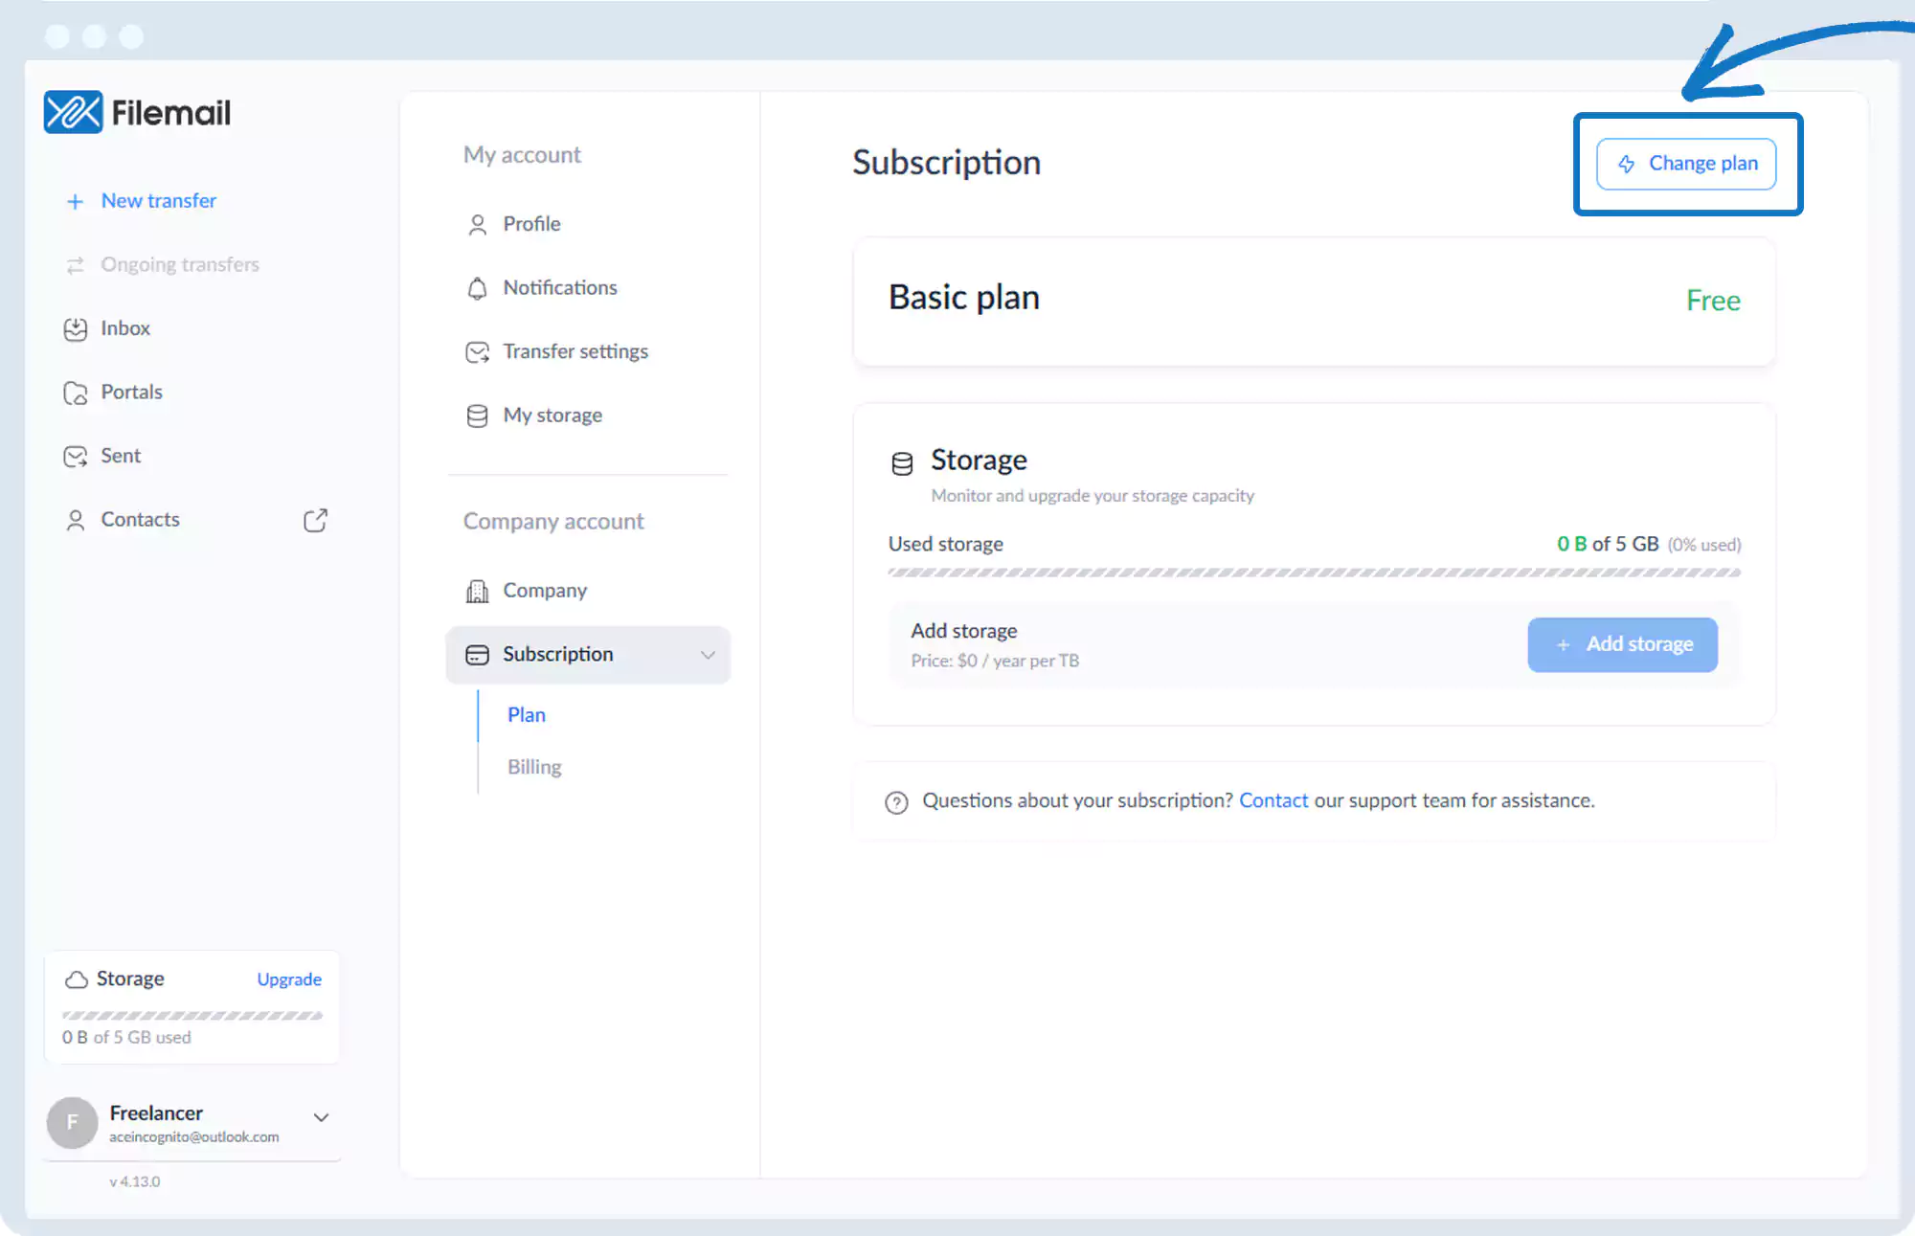Click the Upgrade storage link

point(289,979)
